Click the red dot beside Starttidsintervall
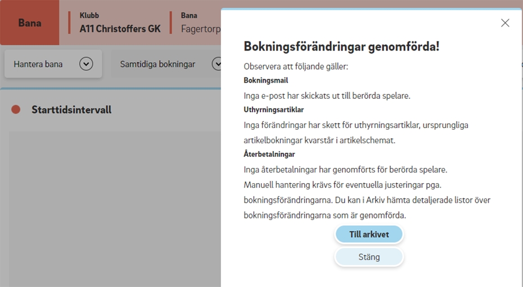Viewport: 523px width, 287px height. click(16, 110)
